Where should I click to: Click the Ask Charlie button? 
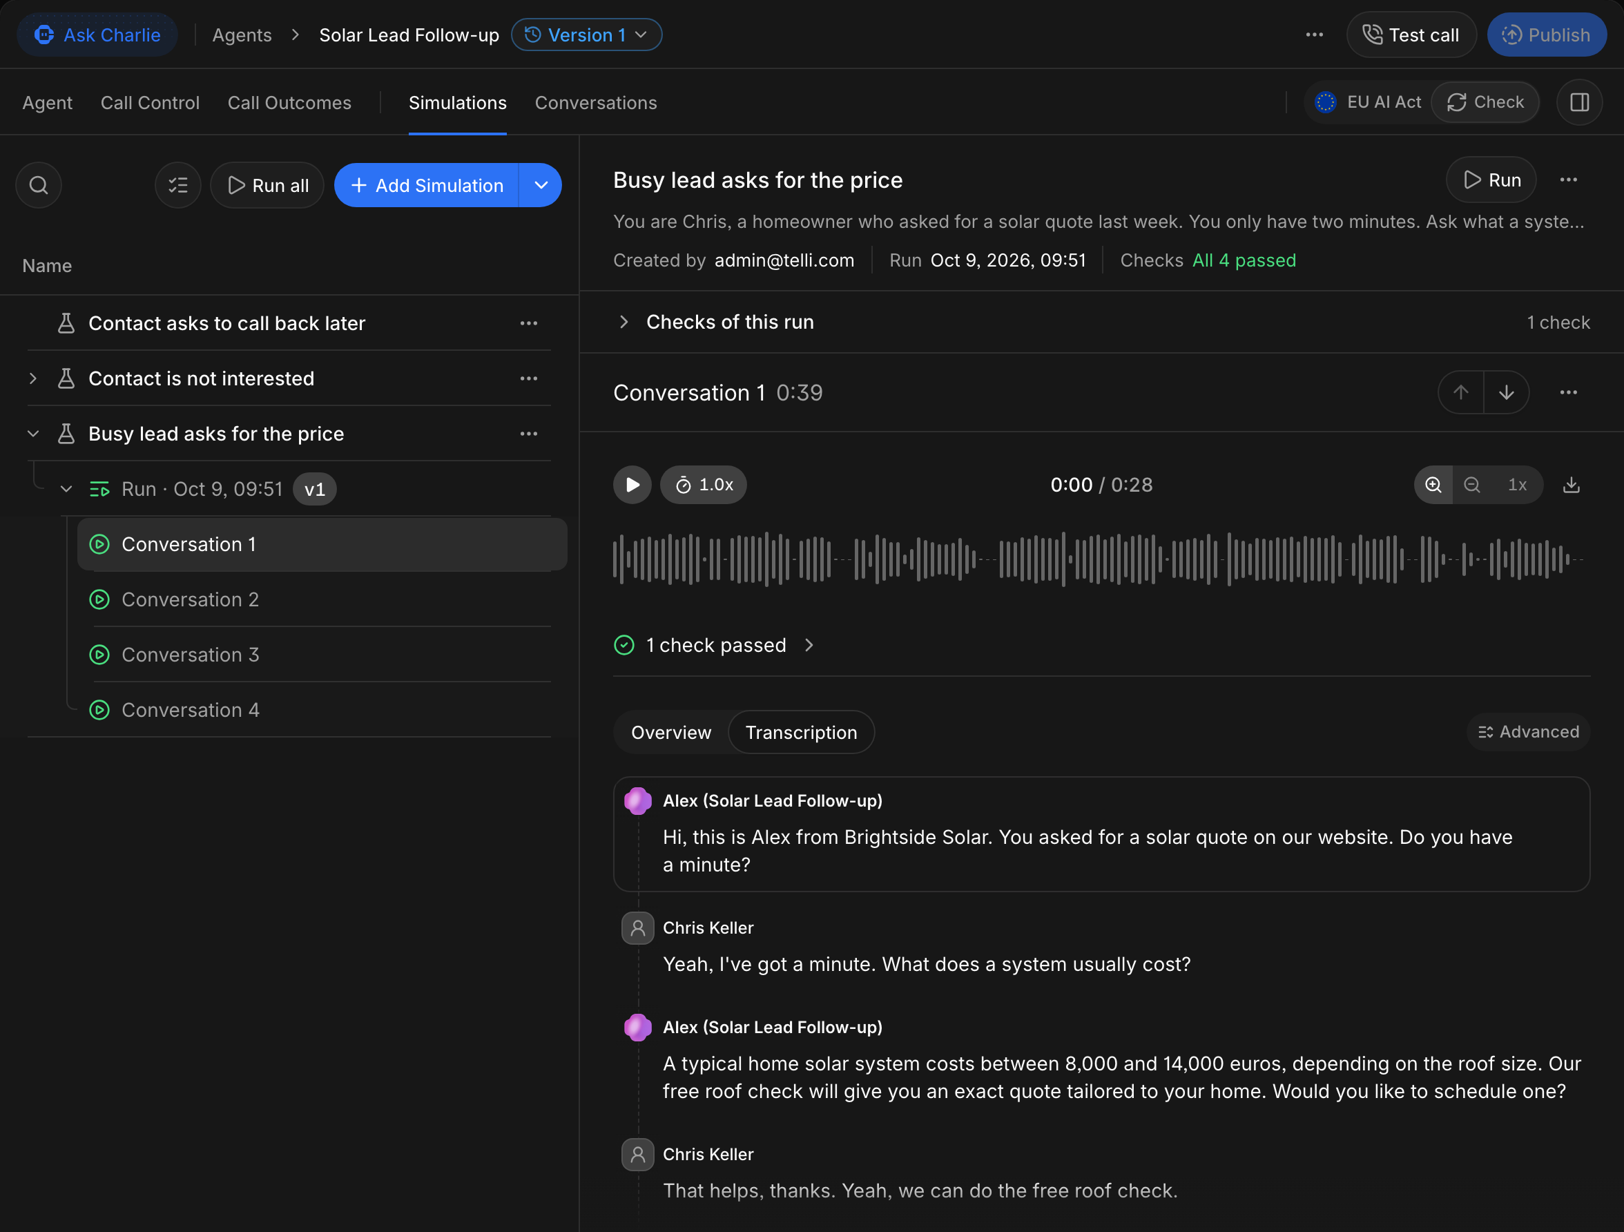(97, 35)
